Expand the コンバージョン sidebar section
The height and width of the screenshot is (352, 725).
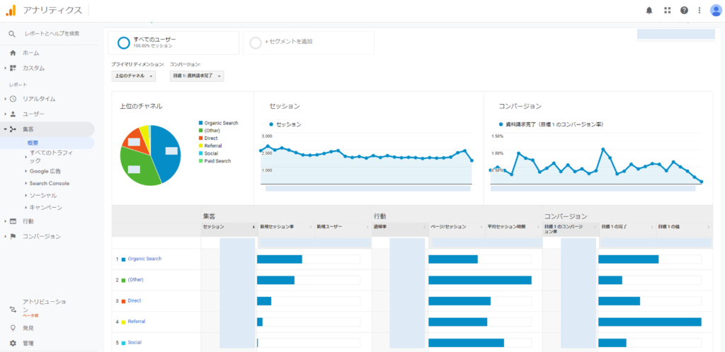click(5, 237)
